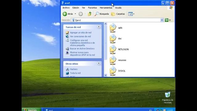Image resolution: width=197 pixels, height=111 pixels.
Task: Click the Inicio start button
Action: (x=31, y=110)
